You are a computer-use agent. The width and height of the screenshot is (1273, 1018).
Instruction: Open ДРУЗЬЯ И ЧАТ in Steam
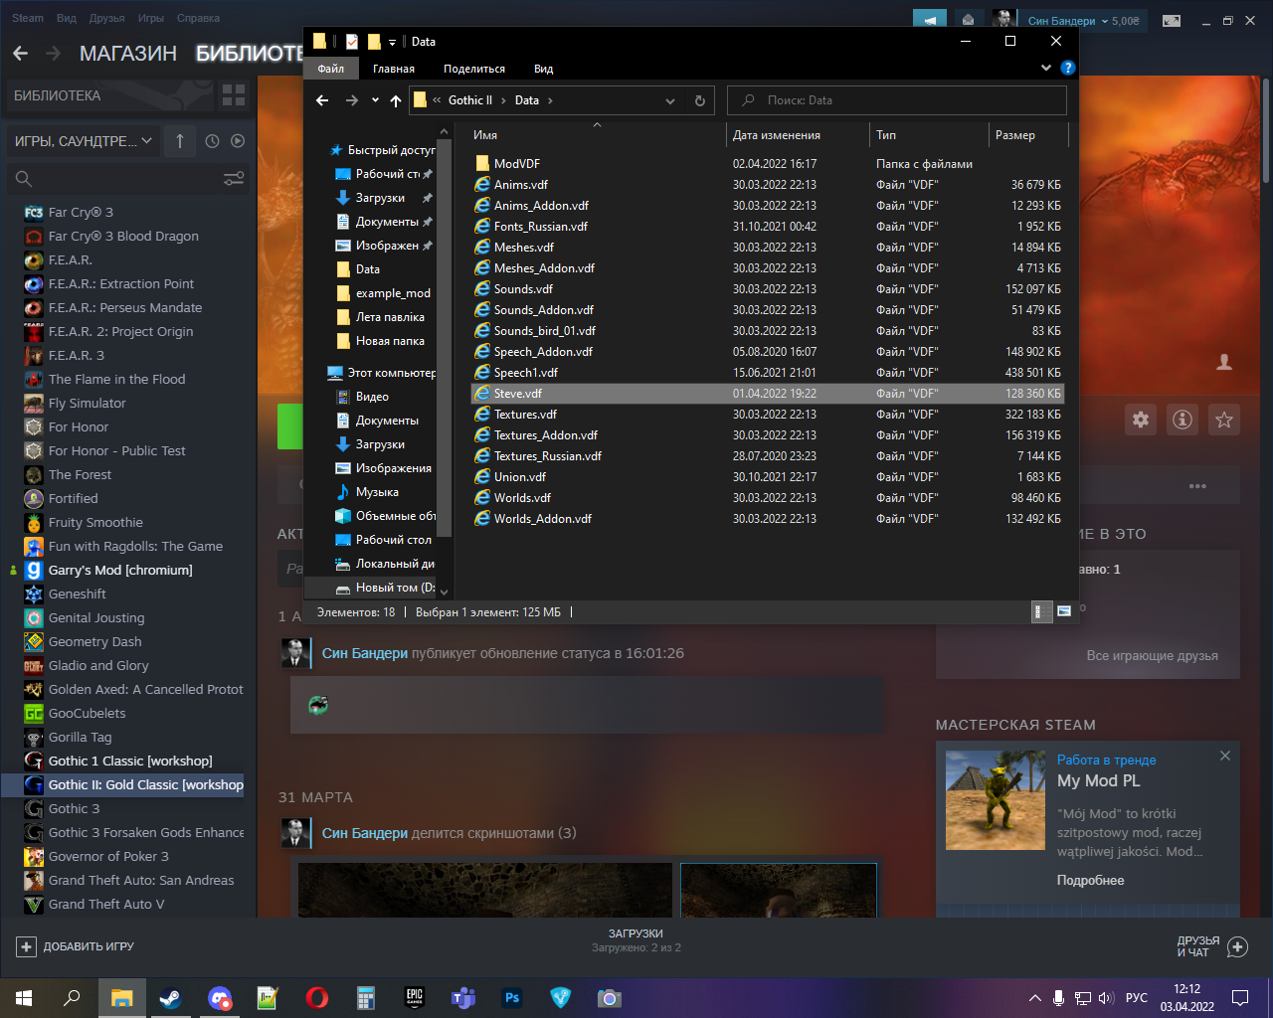click(x=1211, y=946)
